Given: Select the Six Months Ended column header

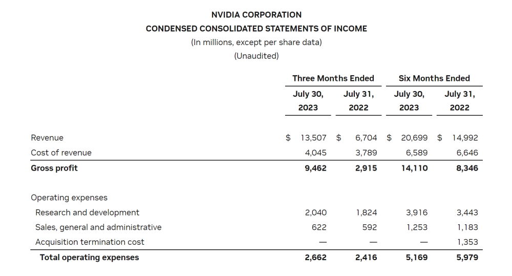Looking at the screenshot, I should (x=434, y=78).
